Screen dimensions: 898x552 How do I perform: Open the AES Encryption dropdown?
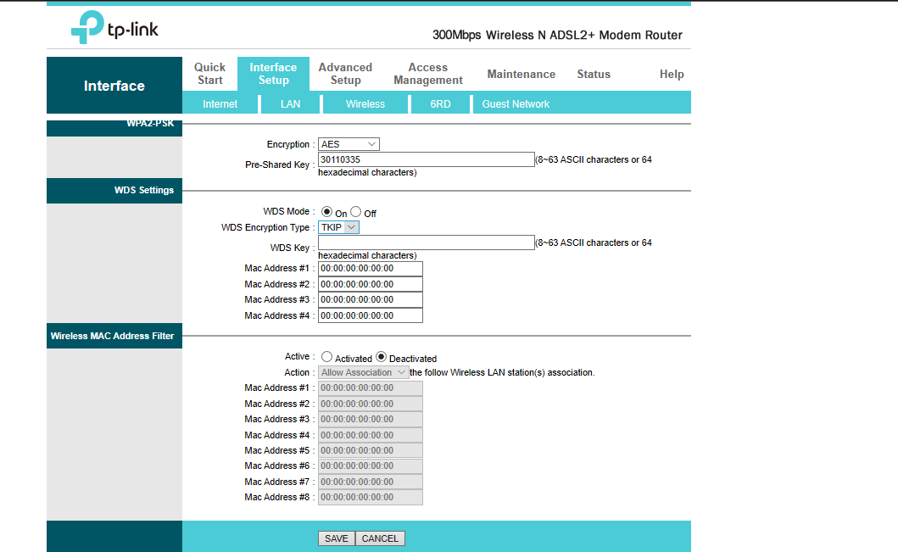click(x=349, y=144)
